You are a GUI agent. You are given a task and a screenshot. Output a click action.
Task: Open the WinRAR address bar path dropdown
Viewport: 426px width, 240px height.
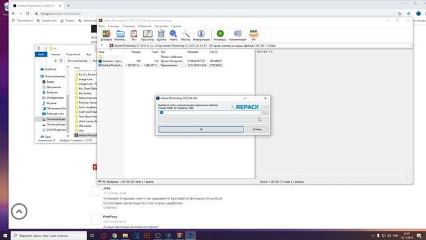411,46
